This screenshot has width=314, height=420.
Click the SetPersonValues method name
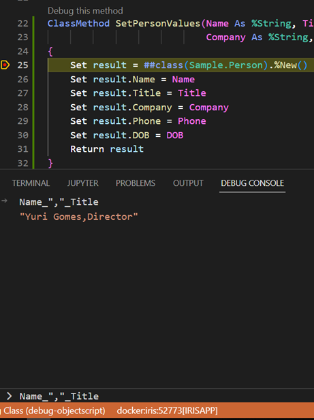coord(158,24)
